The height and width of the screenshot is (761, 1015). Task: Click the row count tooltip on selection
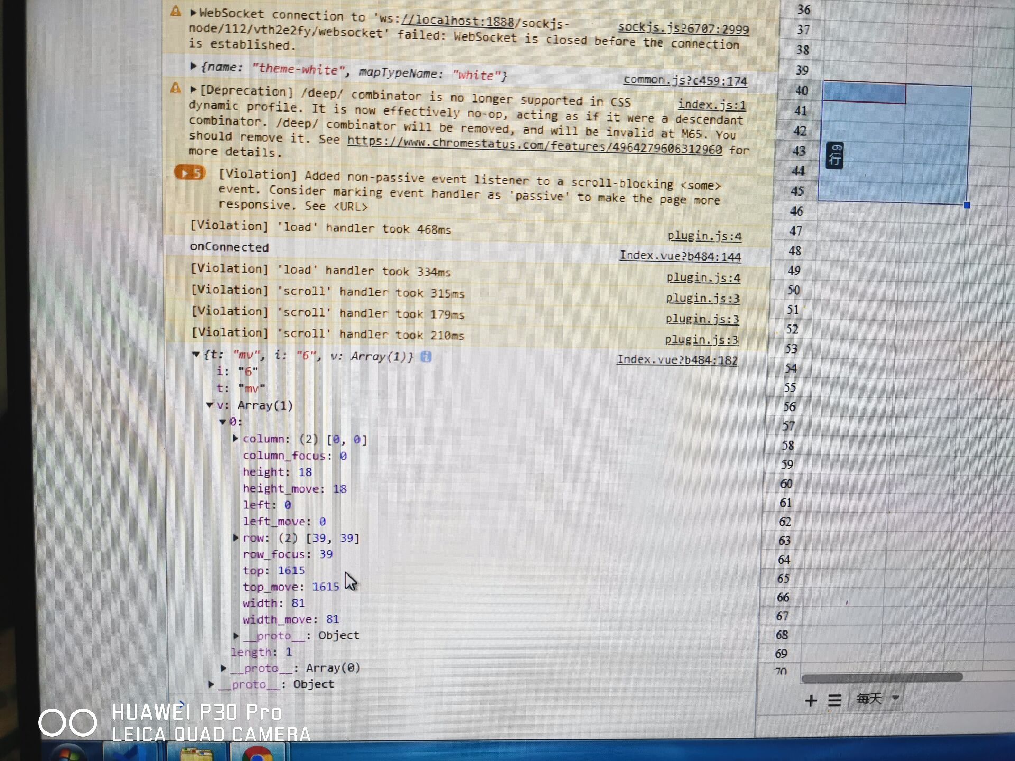click(x=835, y=155)
